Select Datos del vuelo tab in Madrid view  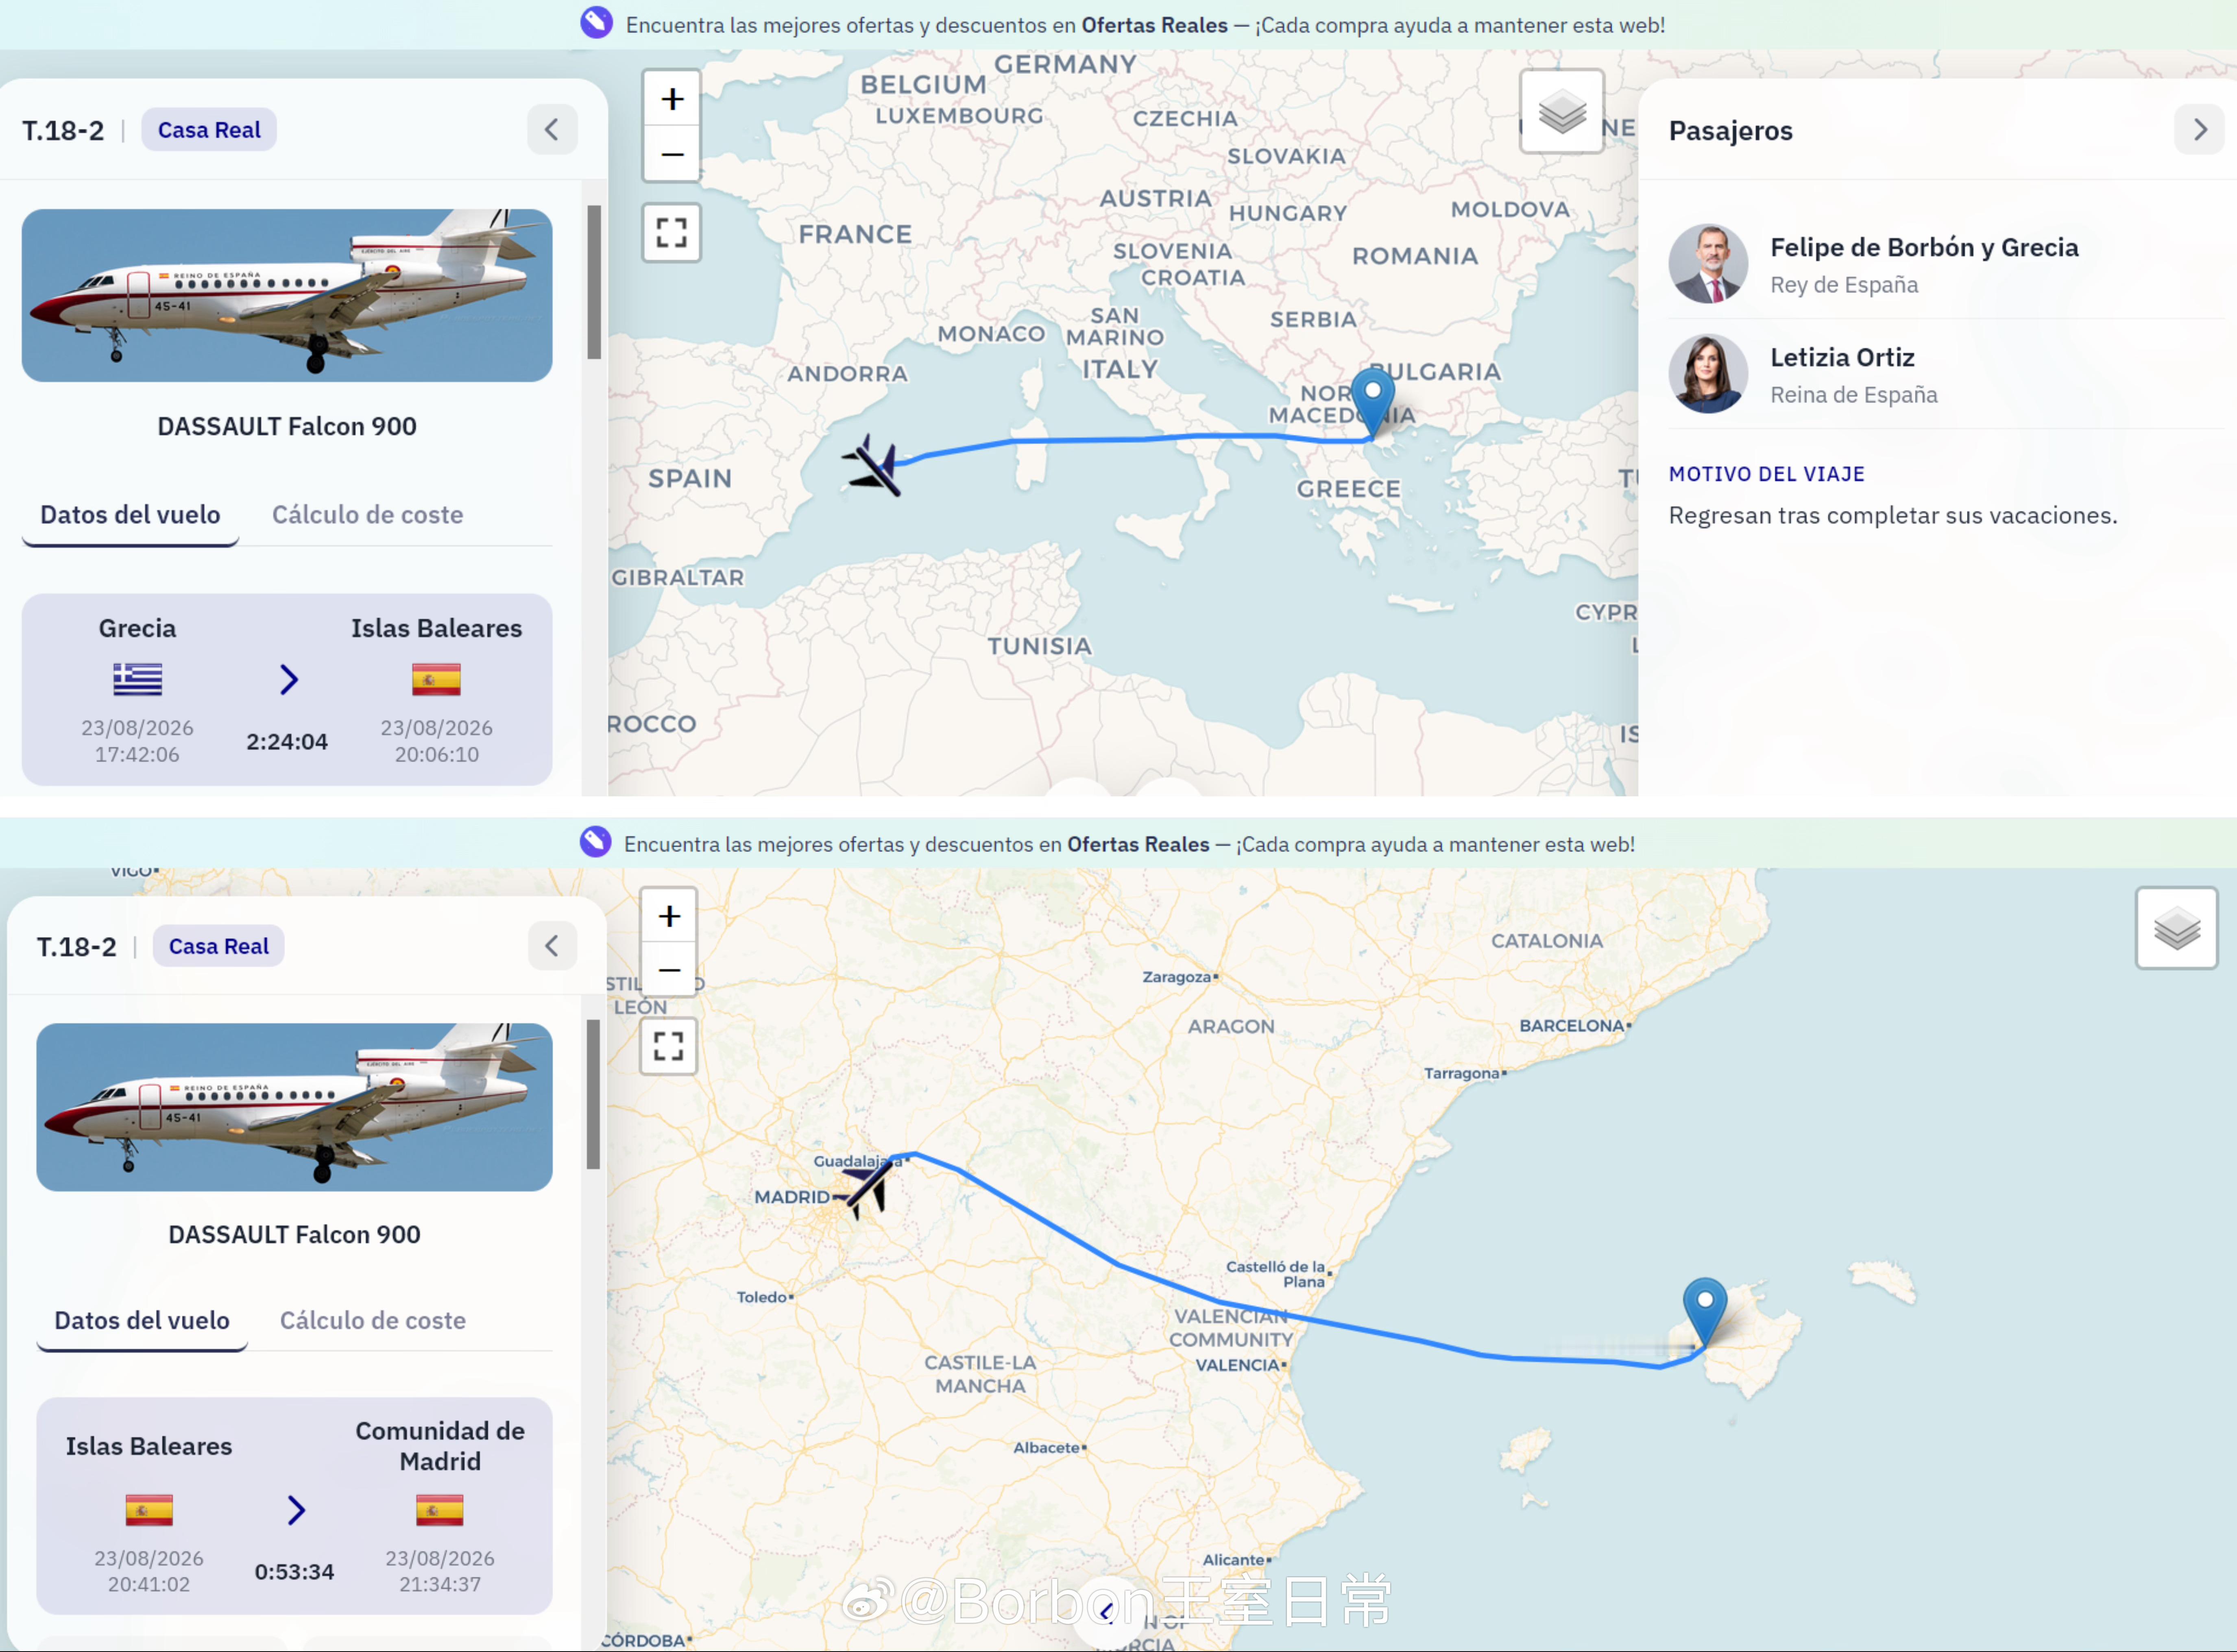[x=142, y=1320]
